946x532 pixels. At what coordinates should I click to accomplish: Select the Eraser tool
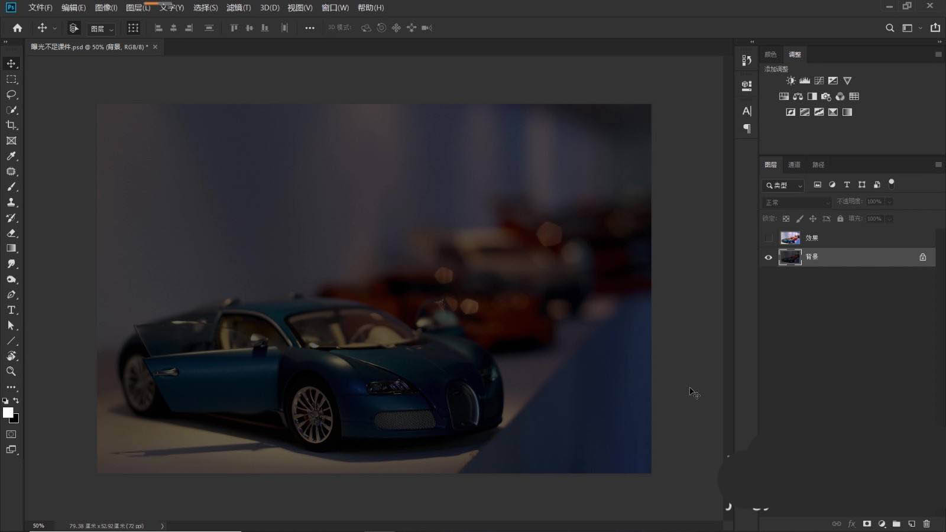pos(11,233)
